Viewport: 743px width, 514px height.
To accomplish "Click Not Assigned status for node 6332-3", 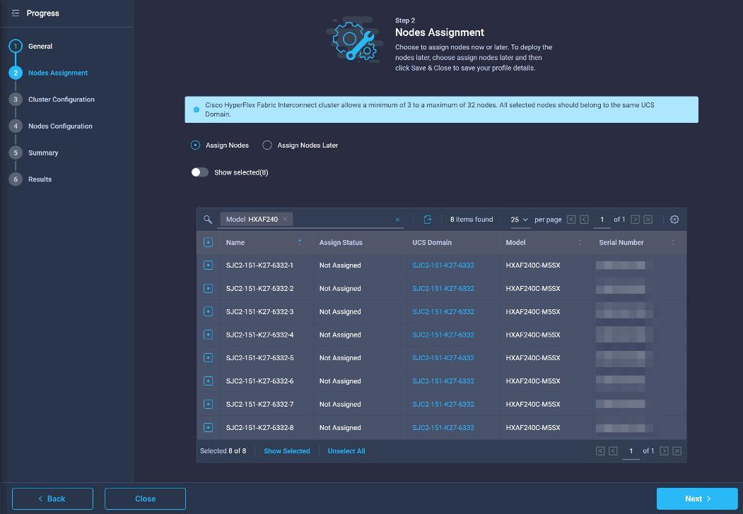I will 340,312.
